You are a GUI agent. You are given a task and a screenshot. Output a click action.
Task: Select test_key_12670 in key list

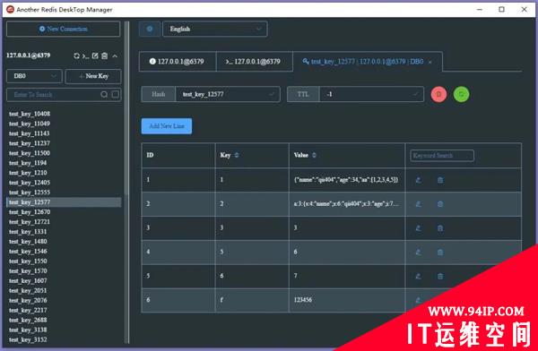tap(64, 212)
